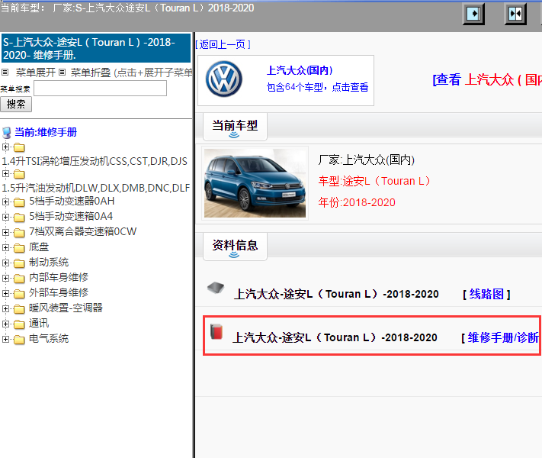Click the 搜索 button
This screenshot has height=458, width=542.
(16, 105)
